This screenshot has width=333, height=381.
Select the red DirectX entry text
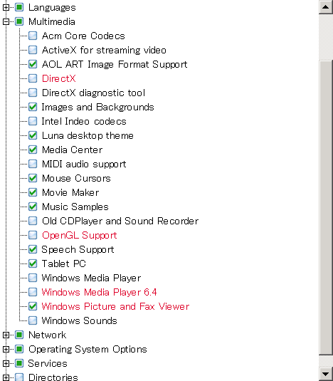[x=59, y=78]
